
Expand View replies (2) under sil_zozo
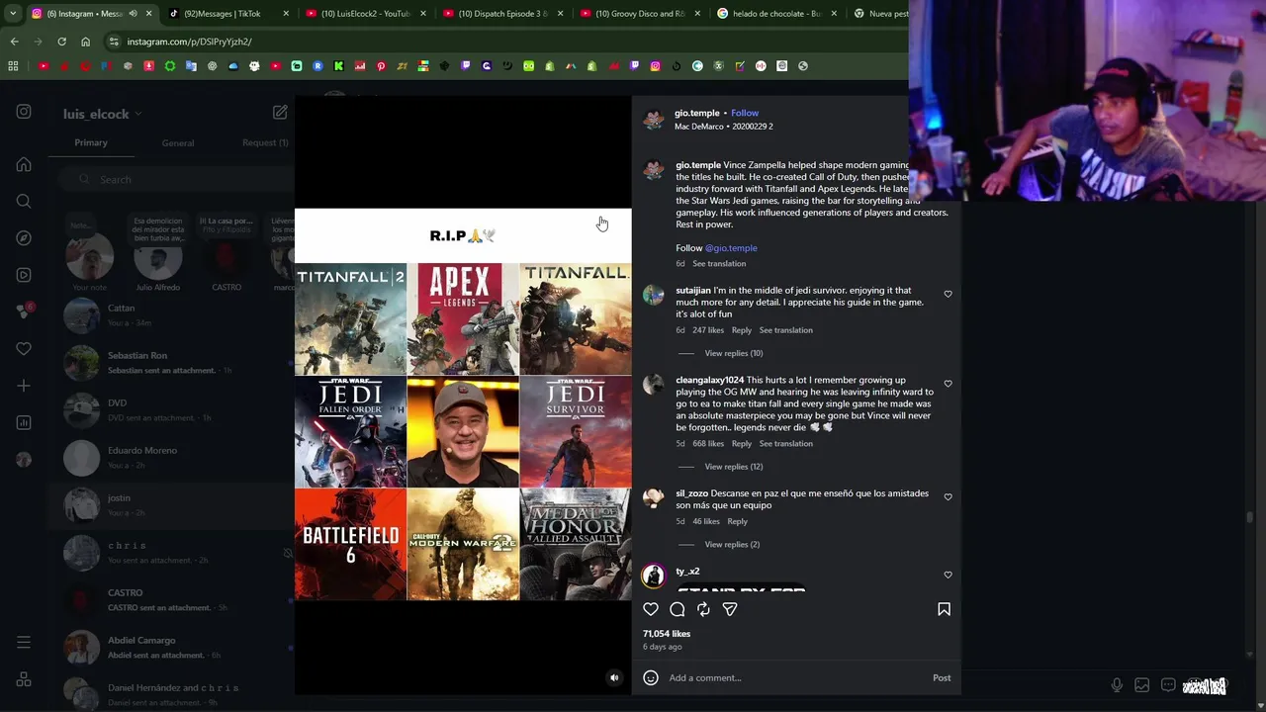pyautogui.click(x=732, y=545)
